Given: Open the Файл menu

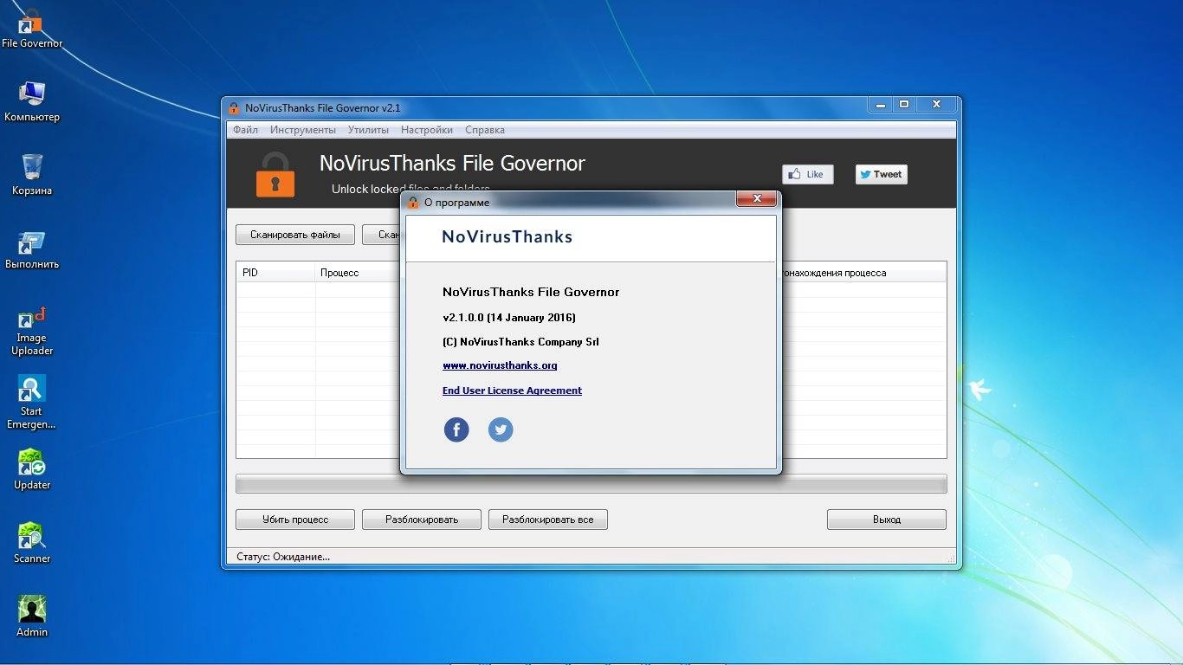Looking at the screenshot, I should [x=245, y=130].
